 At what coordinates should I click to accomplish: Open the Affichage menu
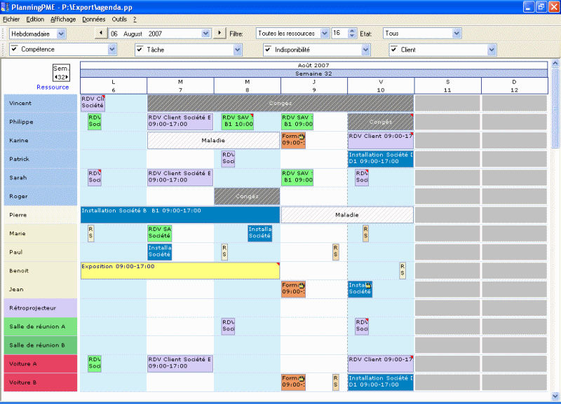(63, 19)
